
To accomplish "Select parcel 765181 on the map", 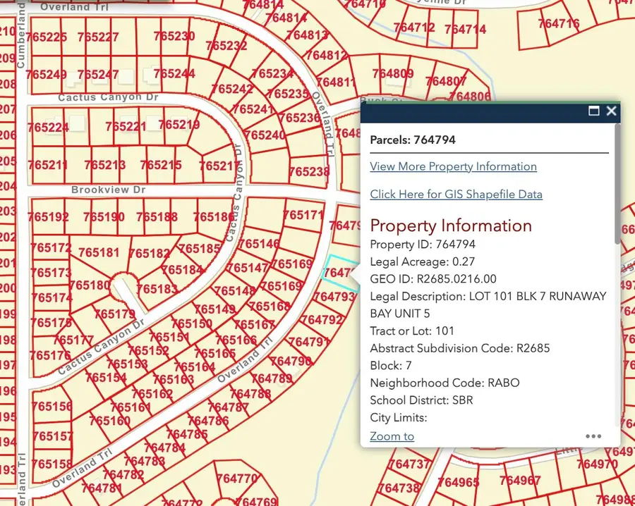I will (99, 252).
